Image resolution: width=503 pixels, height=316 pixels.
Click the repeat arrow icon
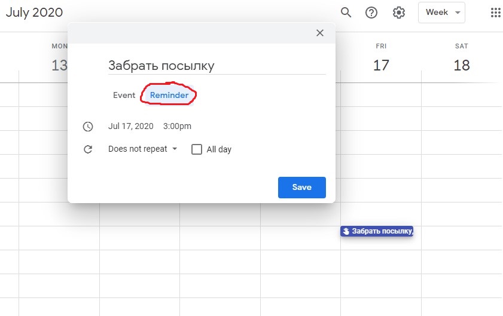click(88, 149)
